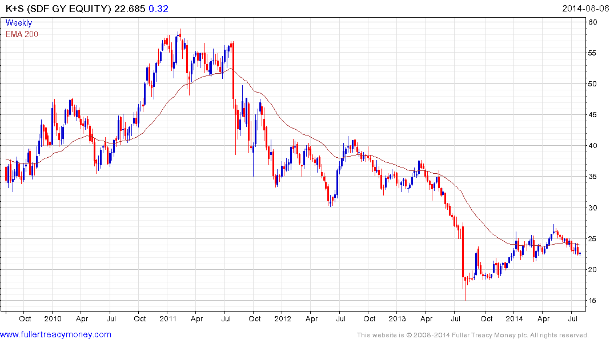Click the 2012 year label on time axis
The width and height of the screenshot is (614, 343).
coord(283,318)
